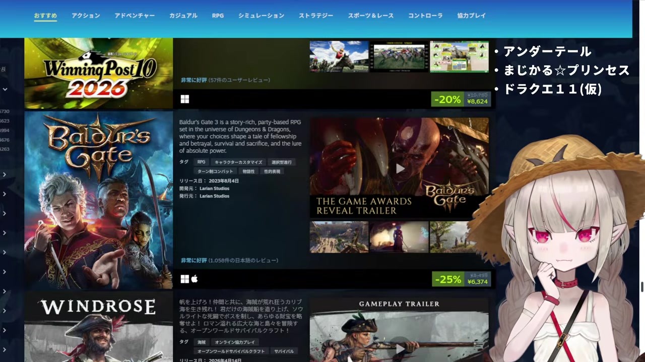Open 非常に好評 reviews with 57 user reviews
Screen dimensions: 645x362
pos(193,80)
